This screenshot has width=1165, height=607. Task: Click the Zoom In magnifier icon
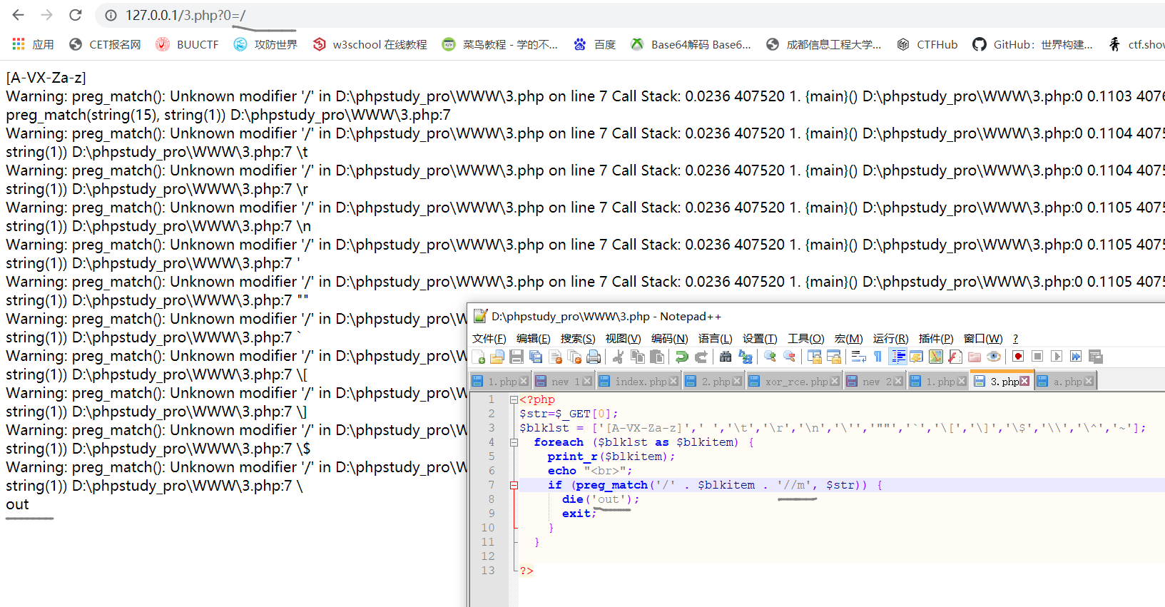(770, 357)
